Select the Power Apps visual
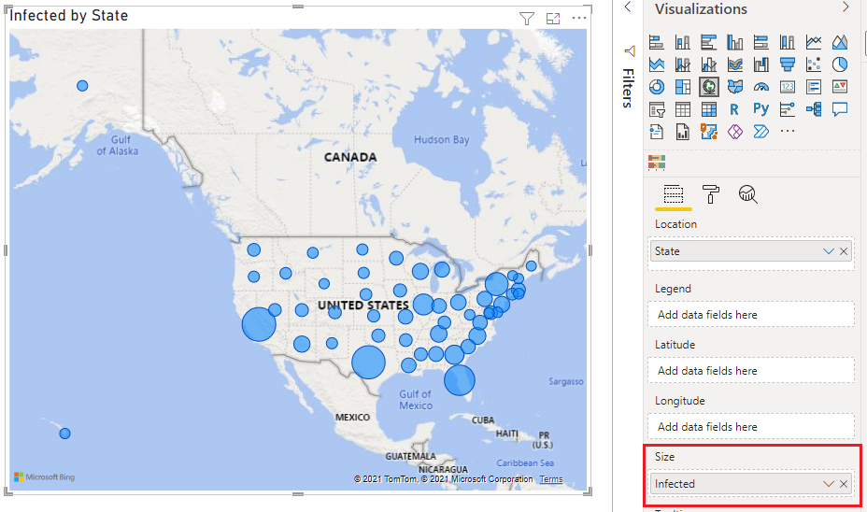The height and width of the screenshot is (512, 867). [x=735, y=132]
